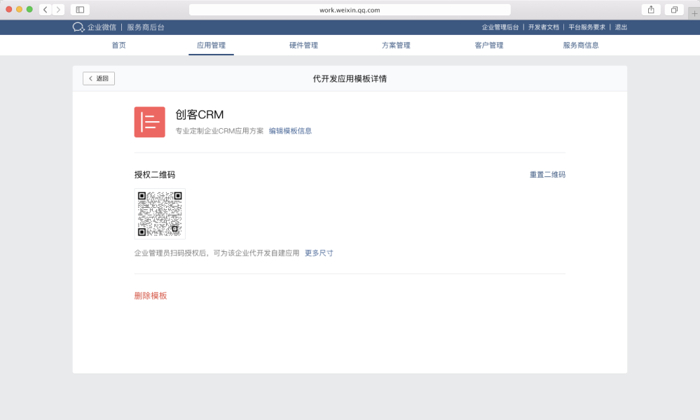The height and width of the screenshot is (420, 700).
Task: Add a new tab with plus icon
Action: [694, 13]
